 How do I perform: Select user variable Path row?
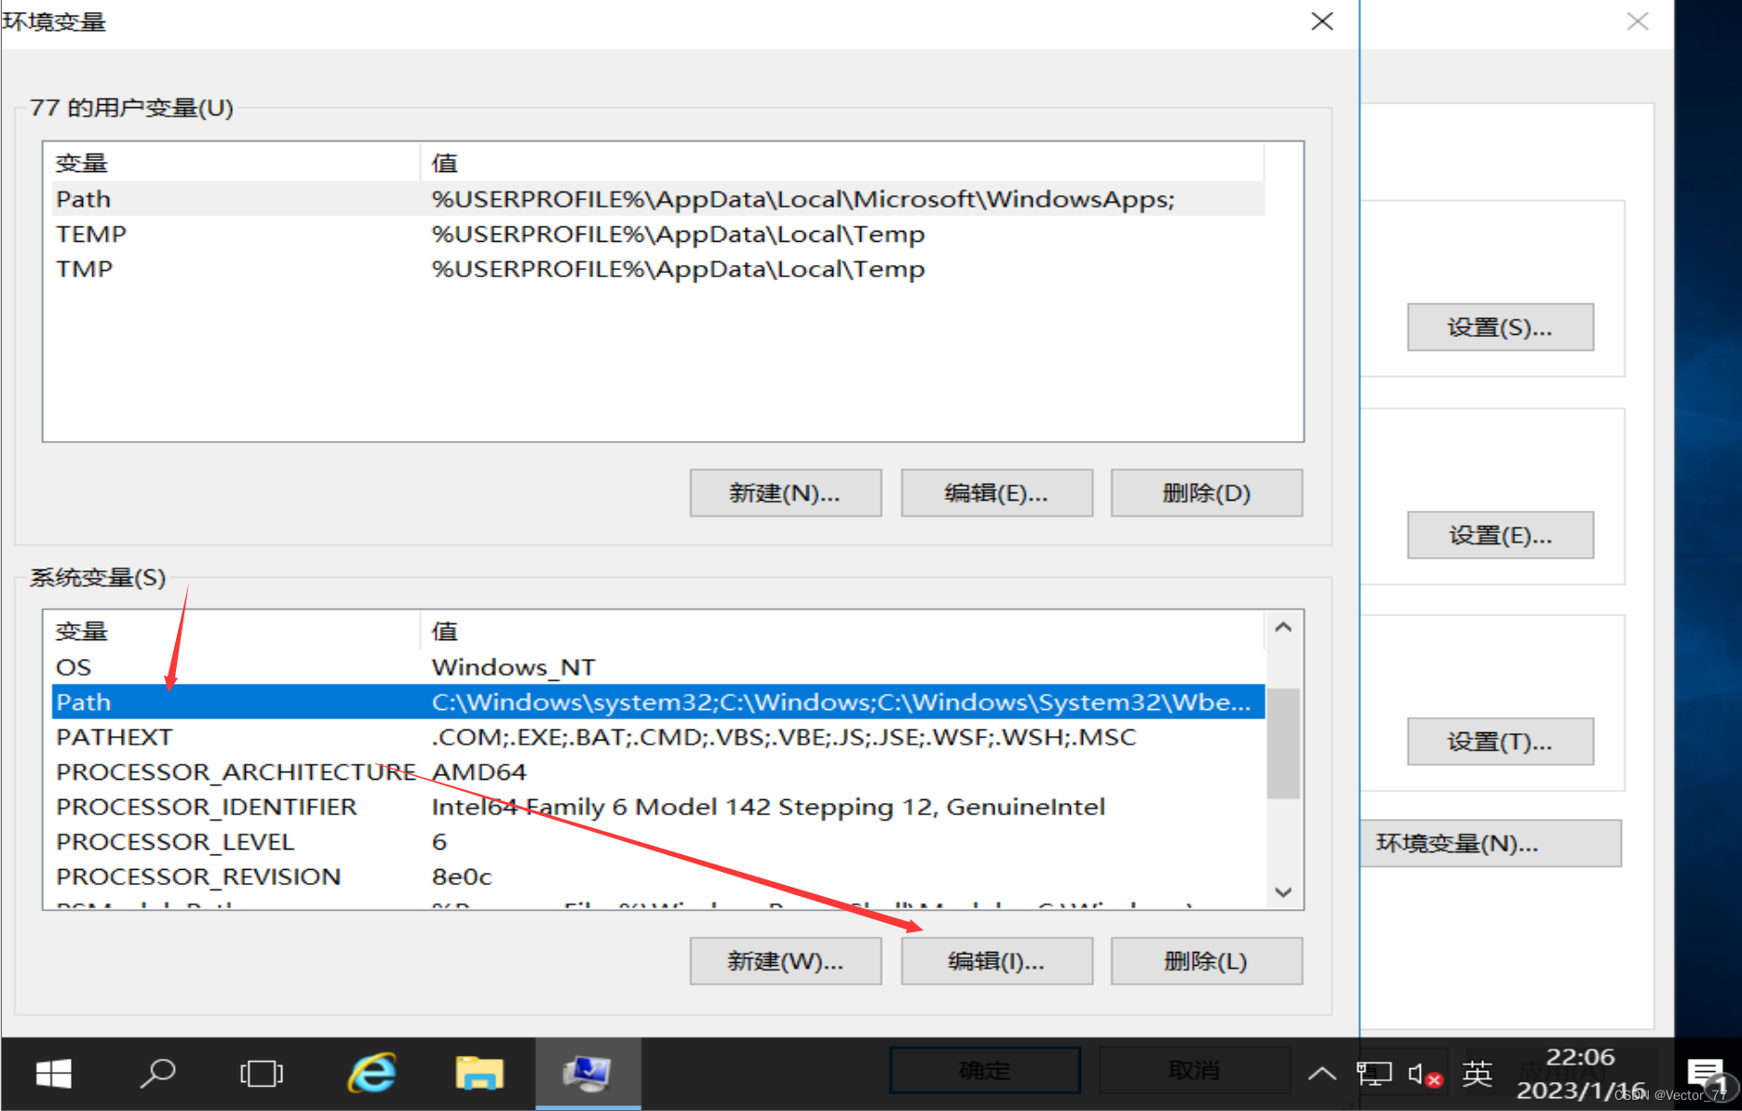pos(658,199)
